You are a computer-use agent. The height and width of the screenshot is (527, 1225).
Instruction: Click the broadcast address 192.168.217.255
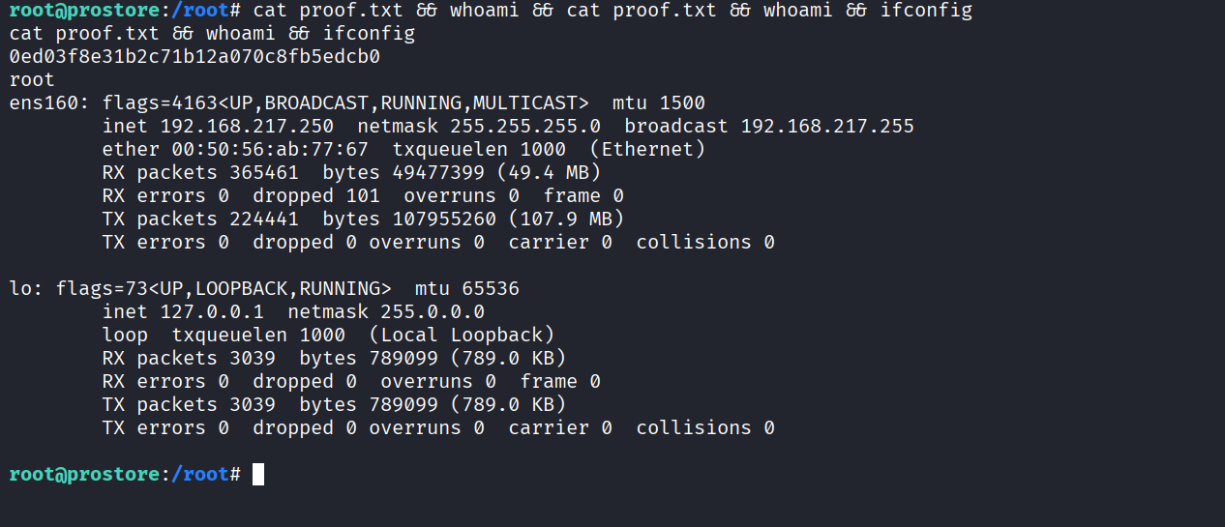coord(827,126)
